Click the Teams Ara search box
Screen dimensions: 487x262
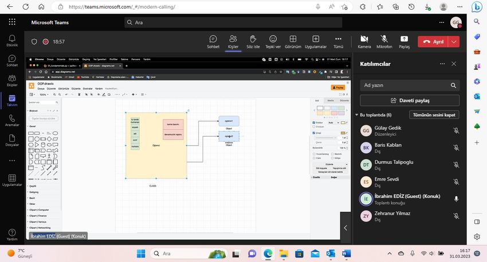click(233, 22)
